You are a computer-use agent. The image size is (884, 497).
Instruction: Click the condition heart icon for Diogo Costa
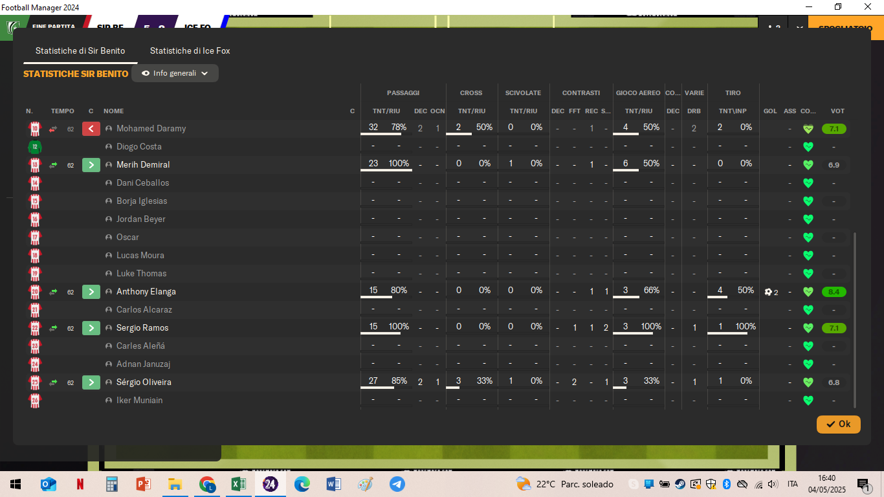(808, 147)
